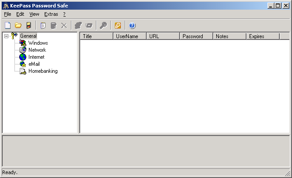Select the General group in tree
The image size is (292, 178).
point(28,36)
